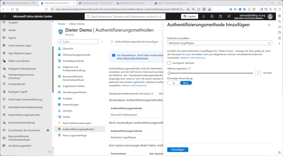The width and height of the screenshot is (283, 156).
Task: Set Einmalige Verwendung to Nein
Action: point(186,83)
